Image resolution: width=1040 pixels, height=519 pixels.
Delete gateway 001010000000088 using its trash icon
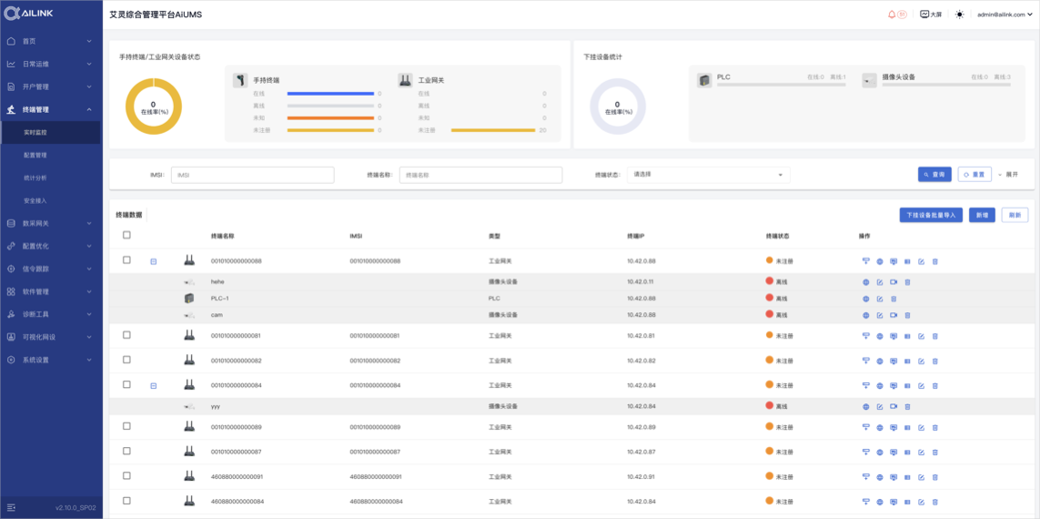[935, 261]
